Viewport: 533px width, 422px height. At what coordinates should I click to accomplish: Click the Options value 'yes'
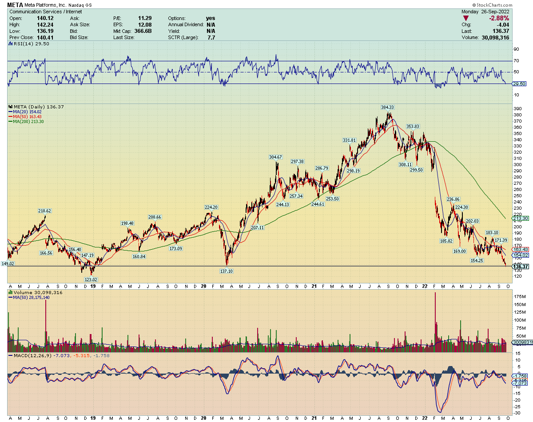211,18
